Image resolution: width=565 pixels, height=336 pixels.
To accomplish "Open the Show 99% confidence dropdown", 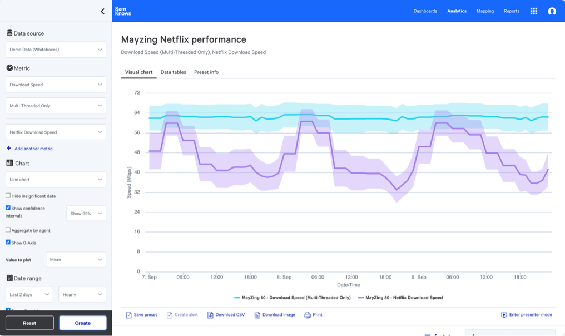I will [87, 214].
